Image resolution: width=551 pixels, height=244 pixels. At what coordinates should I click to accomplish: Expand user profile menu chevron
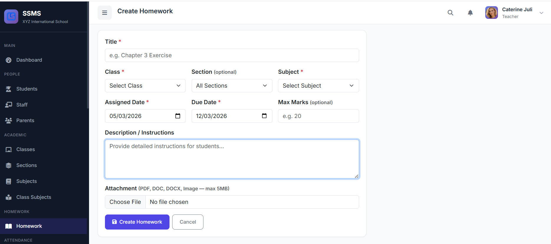tap(541, 13)
